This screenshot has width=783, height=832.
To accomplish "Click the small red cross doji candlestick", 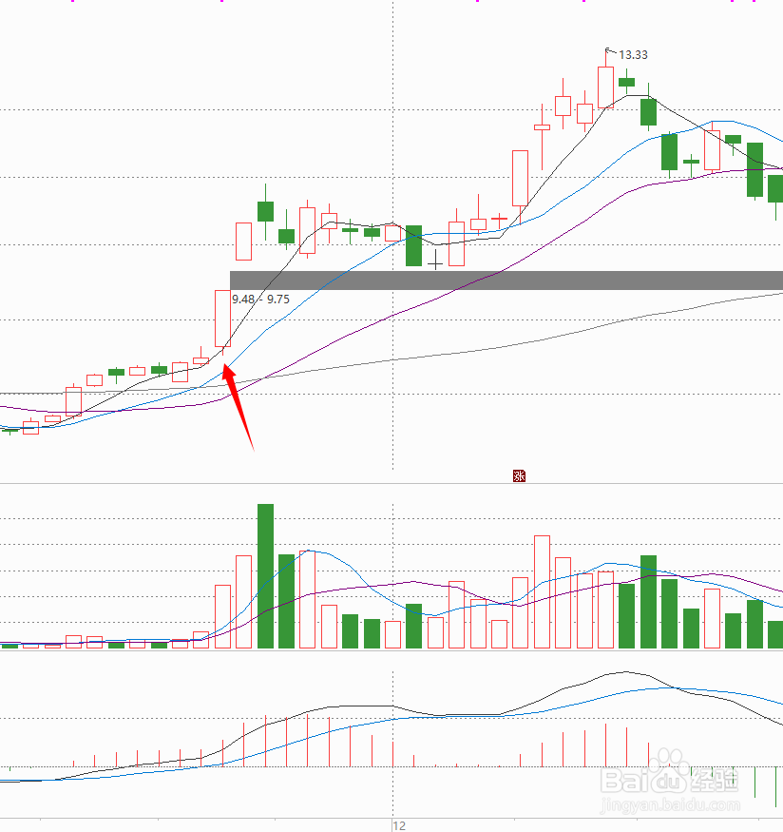I will point(500,218).
